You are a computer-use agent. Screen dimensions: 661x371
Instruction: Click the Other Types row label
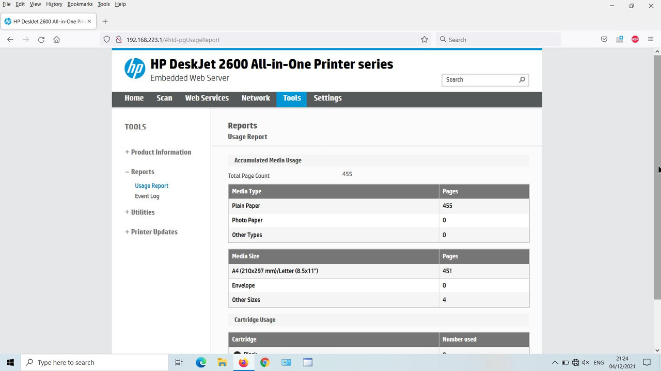click(x=247, y=235)
